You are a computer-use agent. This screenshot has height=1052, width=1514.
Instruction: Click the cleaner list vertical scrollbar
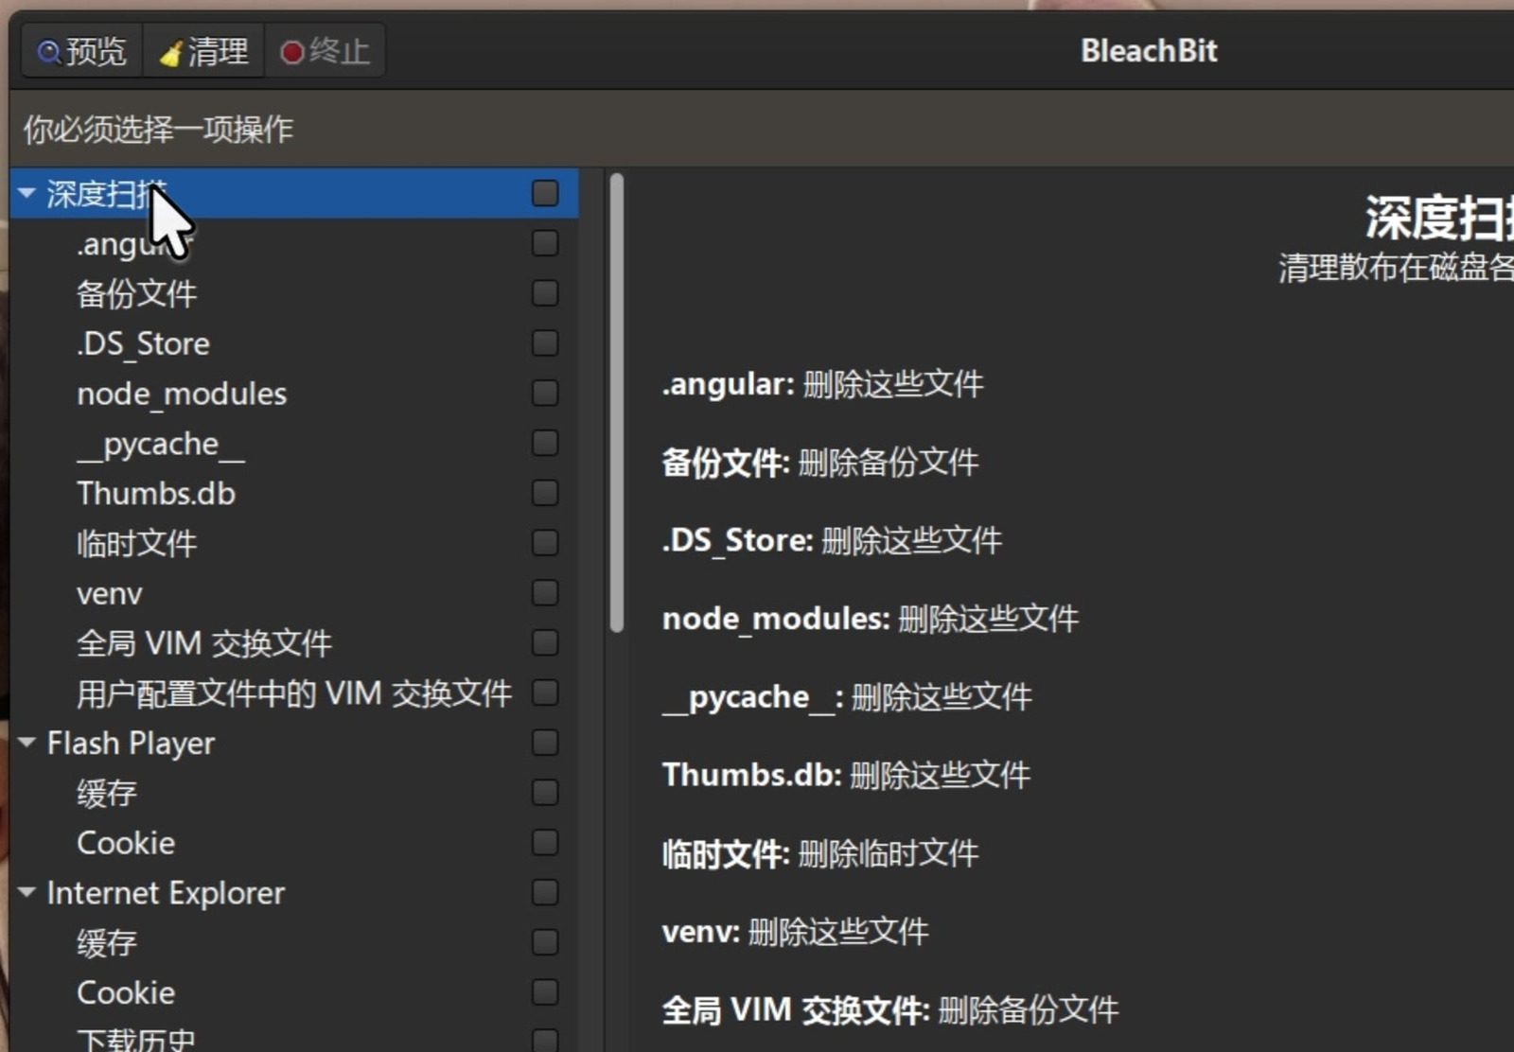[617, 402]
